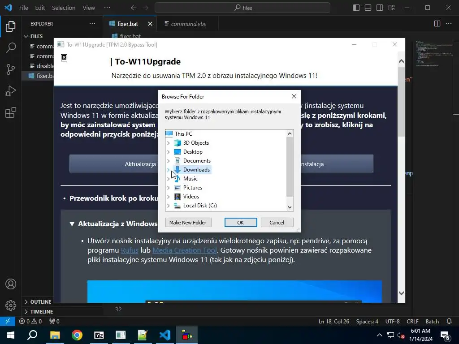Open the Run and Debug view

coord(11,91)
